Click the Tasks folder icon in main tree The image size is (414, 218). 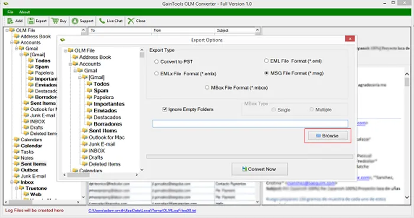(x=17, y=152)
